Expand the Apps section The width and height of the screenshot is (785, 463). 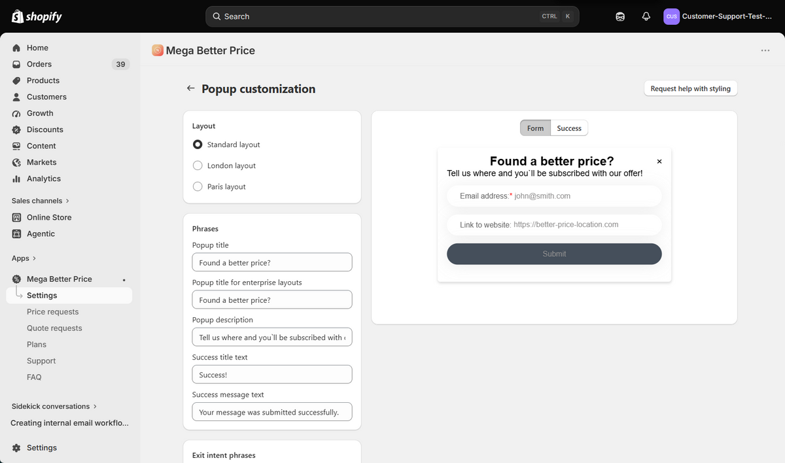[x=24, y=258]
